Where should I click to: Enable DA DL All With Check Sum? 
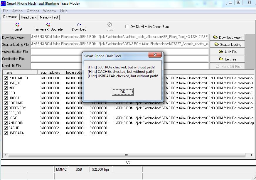pos(127,26)
